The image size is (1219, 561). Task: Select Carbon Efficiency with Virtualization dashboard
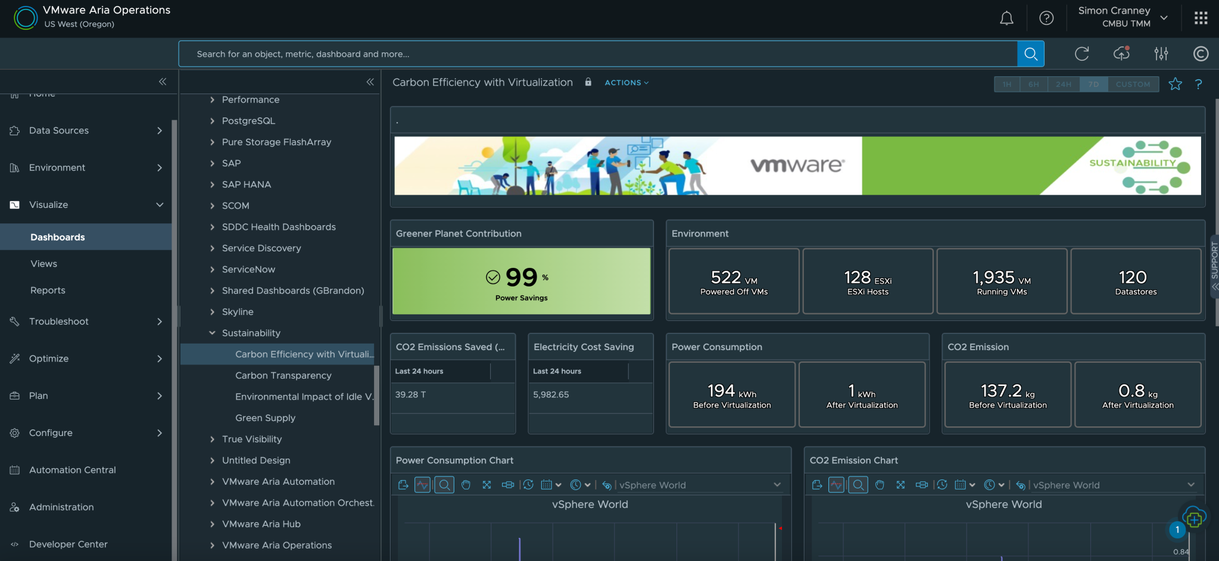[278, 354]
